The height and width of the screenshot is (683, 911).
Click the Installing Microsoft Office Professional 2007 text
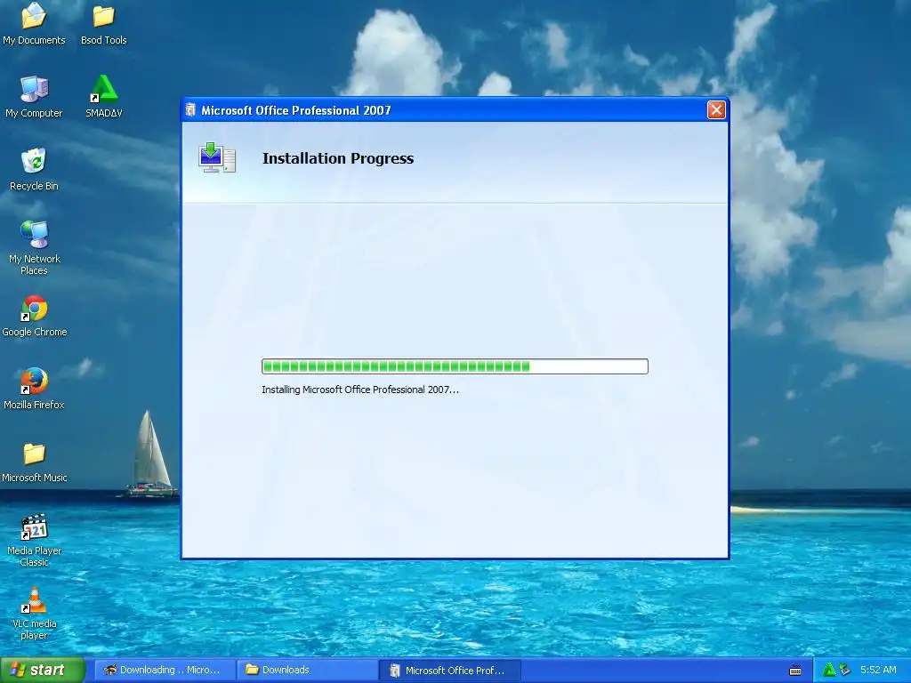360,390
